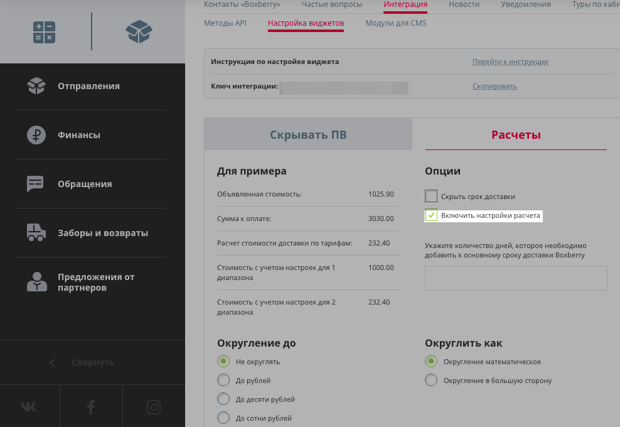The image size is (620, 427).
Task: Open the Instagram social link icon
Action: pos(153,407)
